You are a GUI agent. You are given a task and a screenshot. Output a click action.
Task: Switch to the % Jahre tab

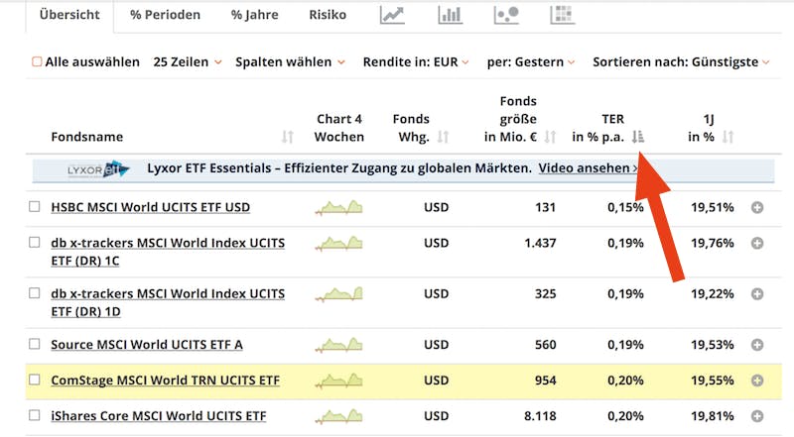pos(255,15)
